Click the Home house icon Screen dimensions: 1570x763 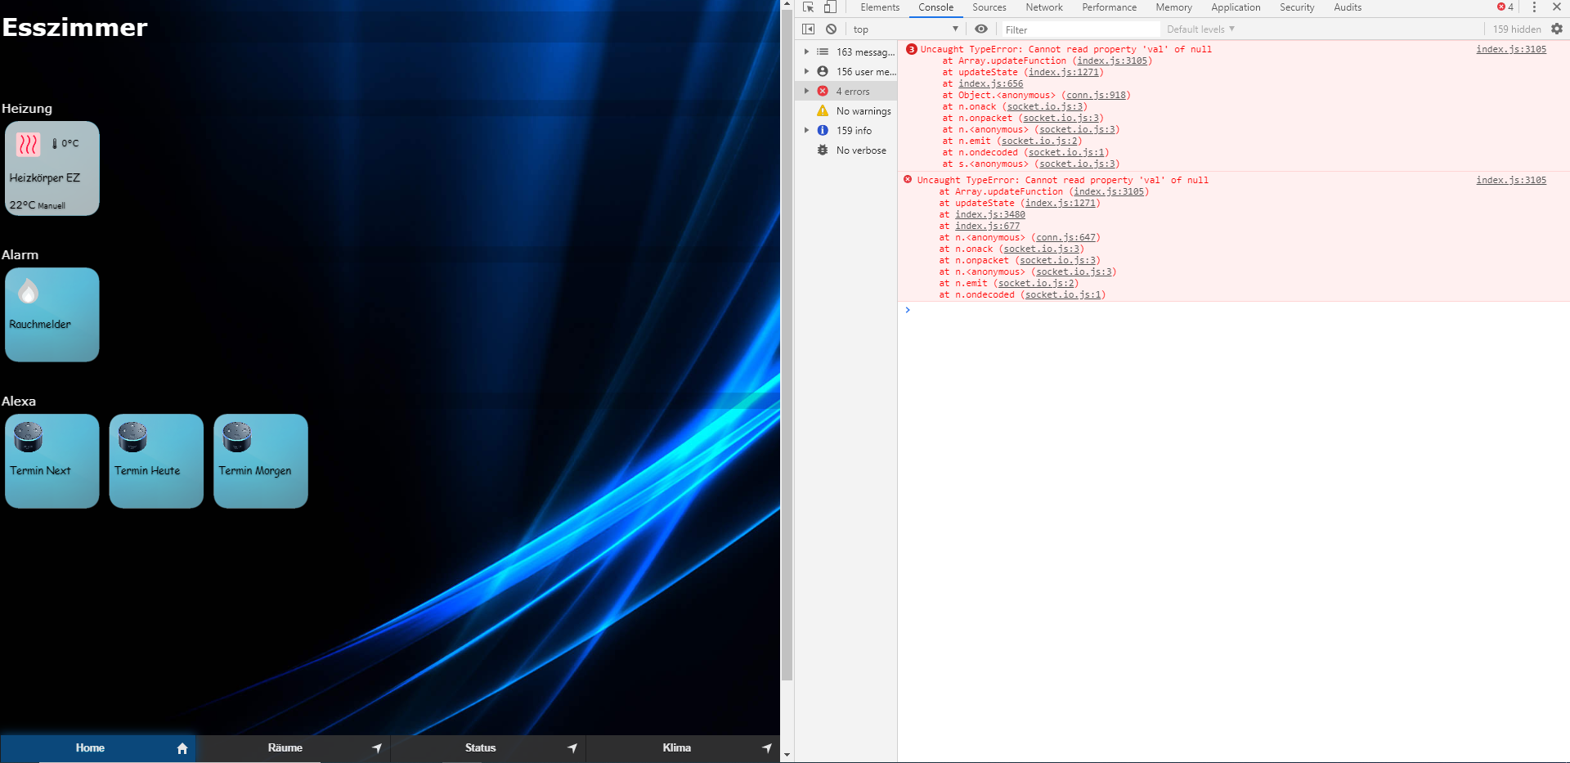[182, 748]
